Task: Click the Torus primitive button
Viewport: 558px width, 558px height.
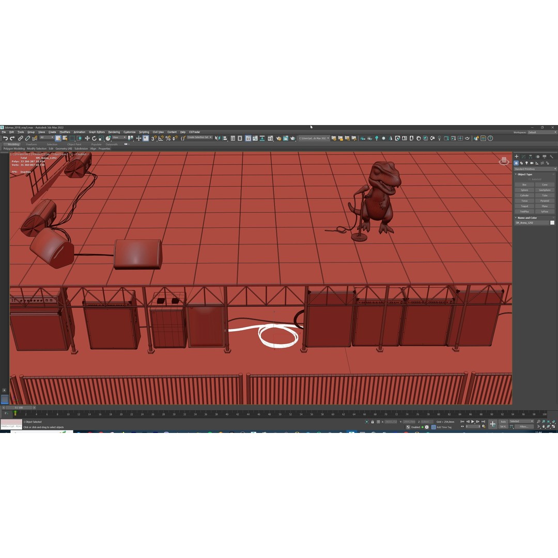Action: point(524,200)
